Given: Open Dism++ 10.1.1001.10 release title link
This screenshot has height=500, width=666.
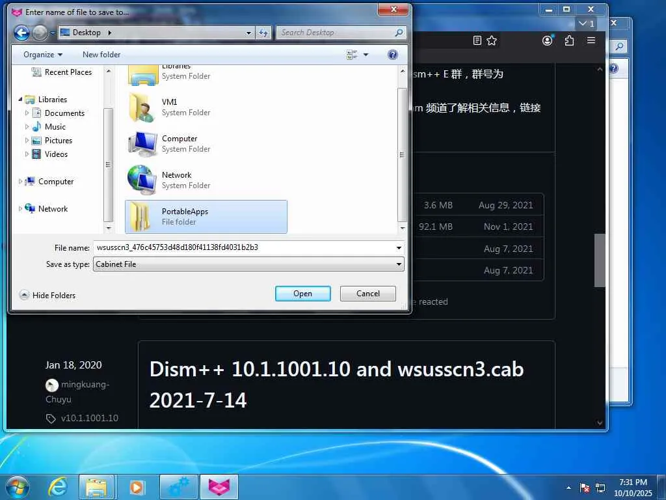Looking at the screenshot, I should (x=336, y=384).
